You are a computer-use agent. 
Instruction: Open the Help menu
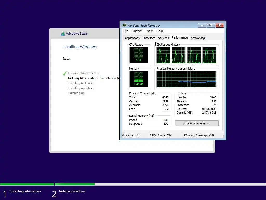[x=159, y=31]
